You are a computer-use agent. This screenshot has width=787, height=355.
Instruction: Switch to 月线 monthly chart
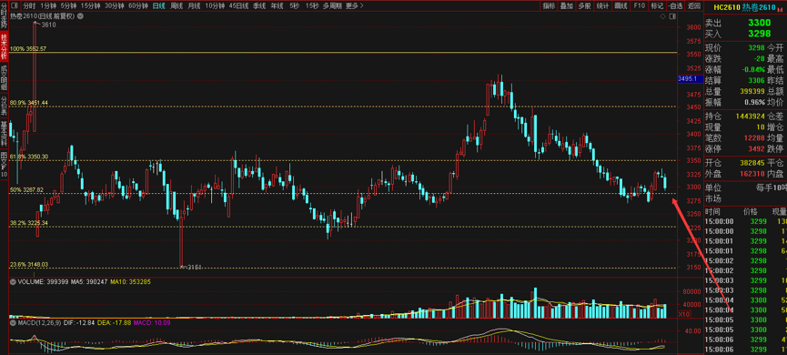tap(194, 6)
